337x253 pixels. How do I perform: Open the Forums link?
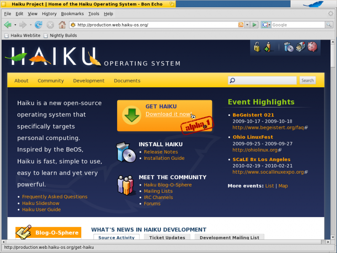click(152, 204)
